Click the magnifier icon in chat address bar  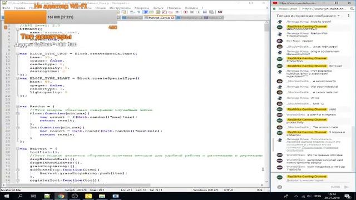[352, 9]
